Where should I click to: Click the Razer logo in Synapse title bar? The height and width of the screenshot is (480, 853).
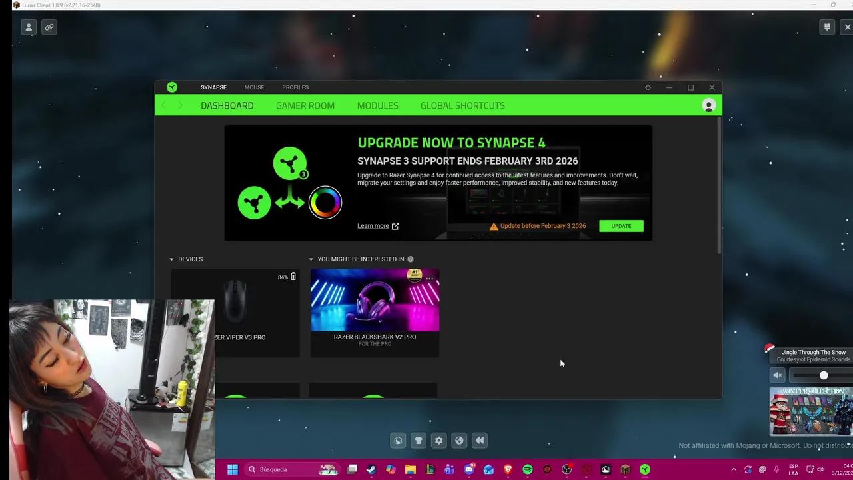click(172, 87)
